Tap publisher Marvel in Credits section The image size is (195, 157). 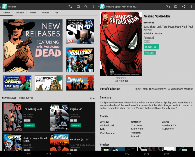tap(135, 136)
